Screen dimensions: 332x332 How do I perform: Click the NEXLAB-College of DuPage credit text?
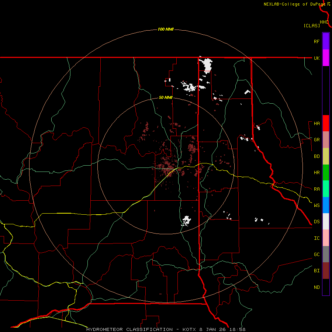click(x=294, y=4)
